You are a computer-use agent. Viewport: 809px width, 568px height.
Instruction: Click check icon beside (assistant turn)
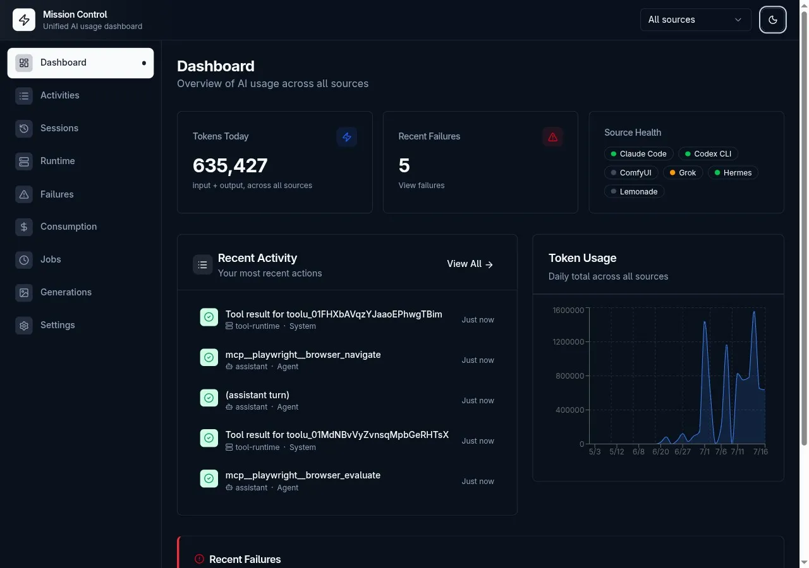[x=209, y=398]
